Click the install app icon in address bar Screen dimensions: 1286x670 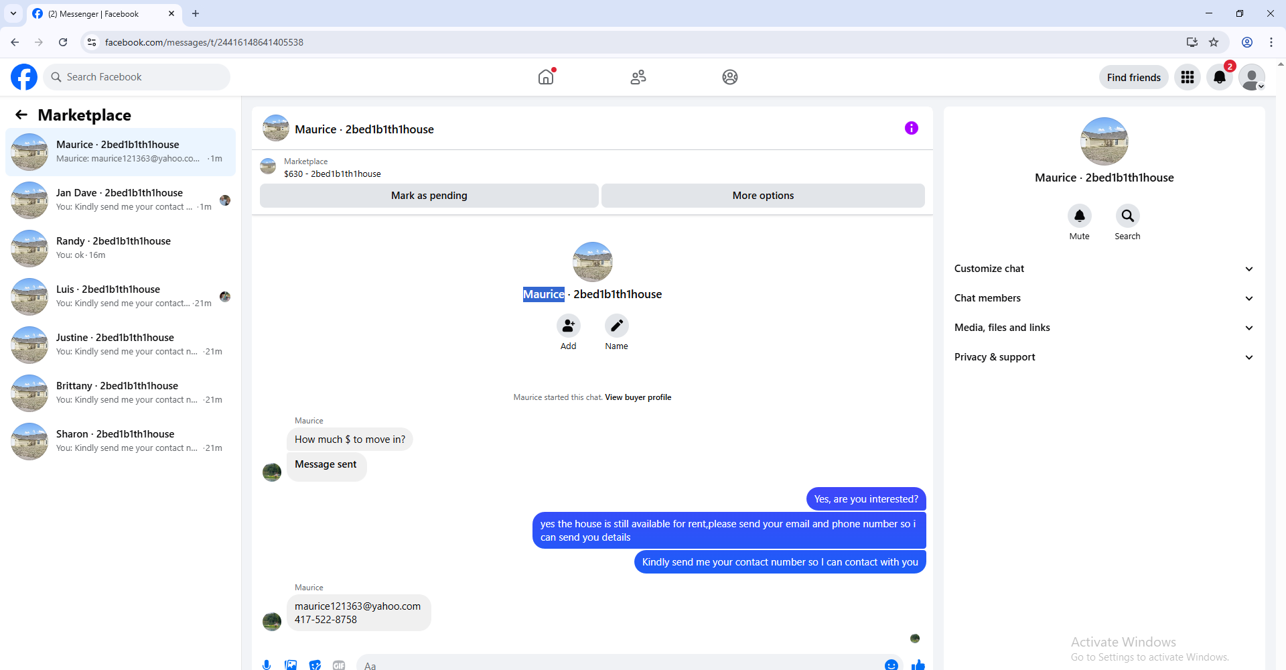(1192, 42)
